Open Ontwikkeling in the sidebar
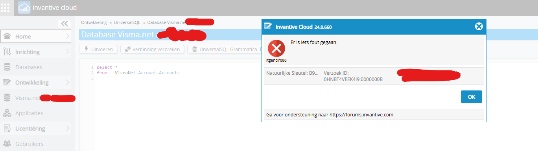Image resolution: width=538 pixels, height=151 pixels. click(36, 82)
